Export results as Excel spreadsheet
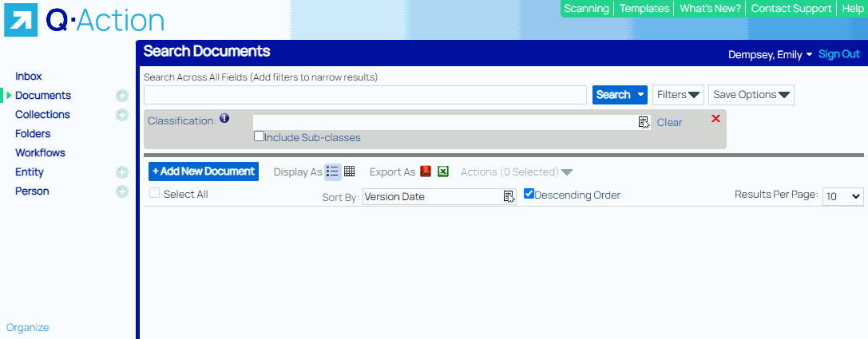Image resolution: width=868 pixels, height=339 pixels. click(x=443, y=171)
